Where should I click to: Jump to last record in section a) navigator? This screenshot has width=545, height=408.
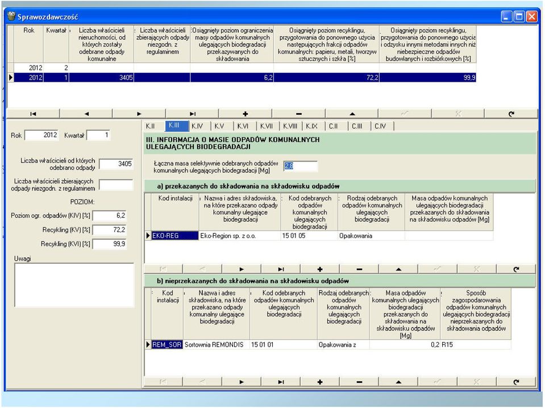(281, 269)
